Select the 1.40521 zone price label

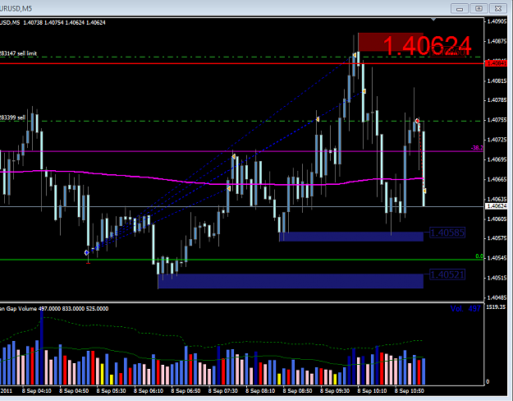click(447, 274)
